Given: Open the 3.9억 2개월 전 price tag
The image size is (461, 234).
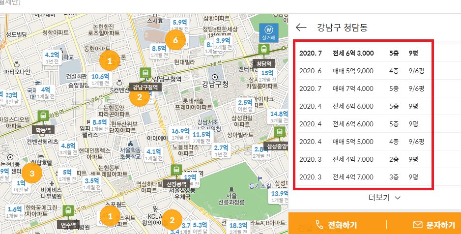Looking at the screenshot, I should 223,43.
